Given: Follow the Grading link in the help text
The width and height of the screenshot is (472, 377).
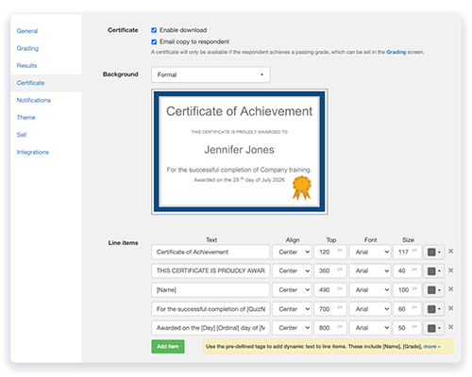Looking at the screenshot, I should click(x=396, y=52).
